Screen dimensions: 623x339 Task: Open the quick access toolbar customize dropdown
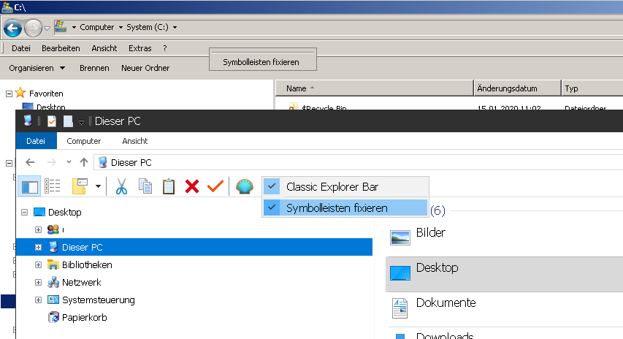[81, 122]
